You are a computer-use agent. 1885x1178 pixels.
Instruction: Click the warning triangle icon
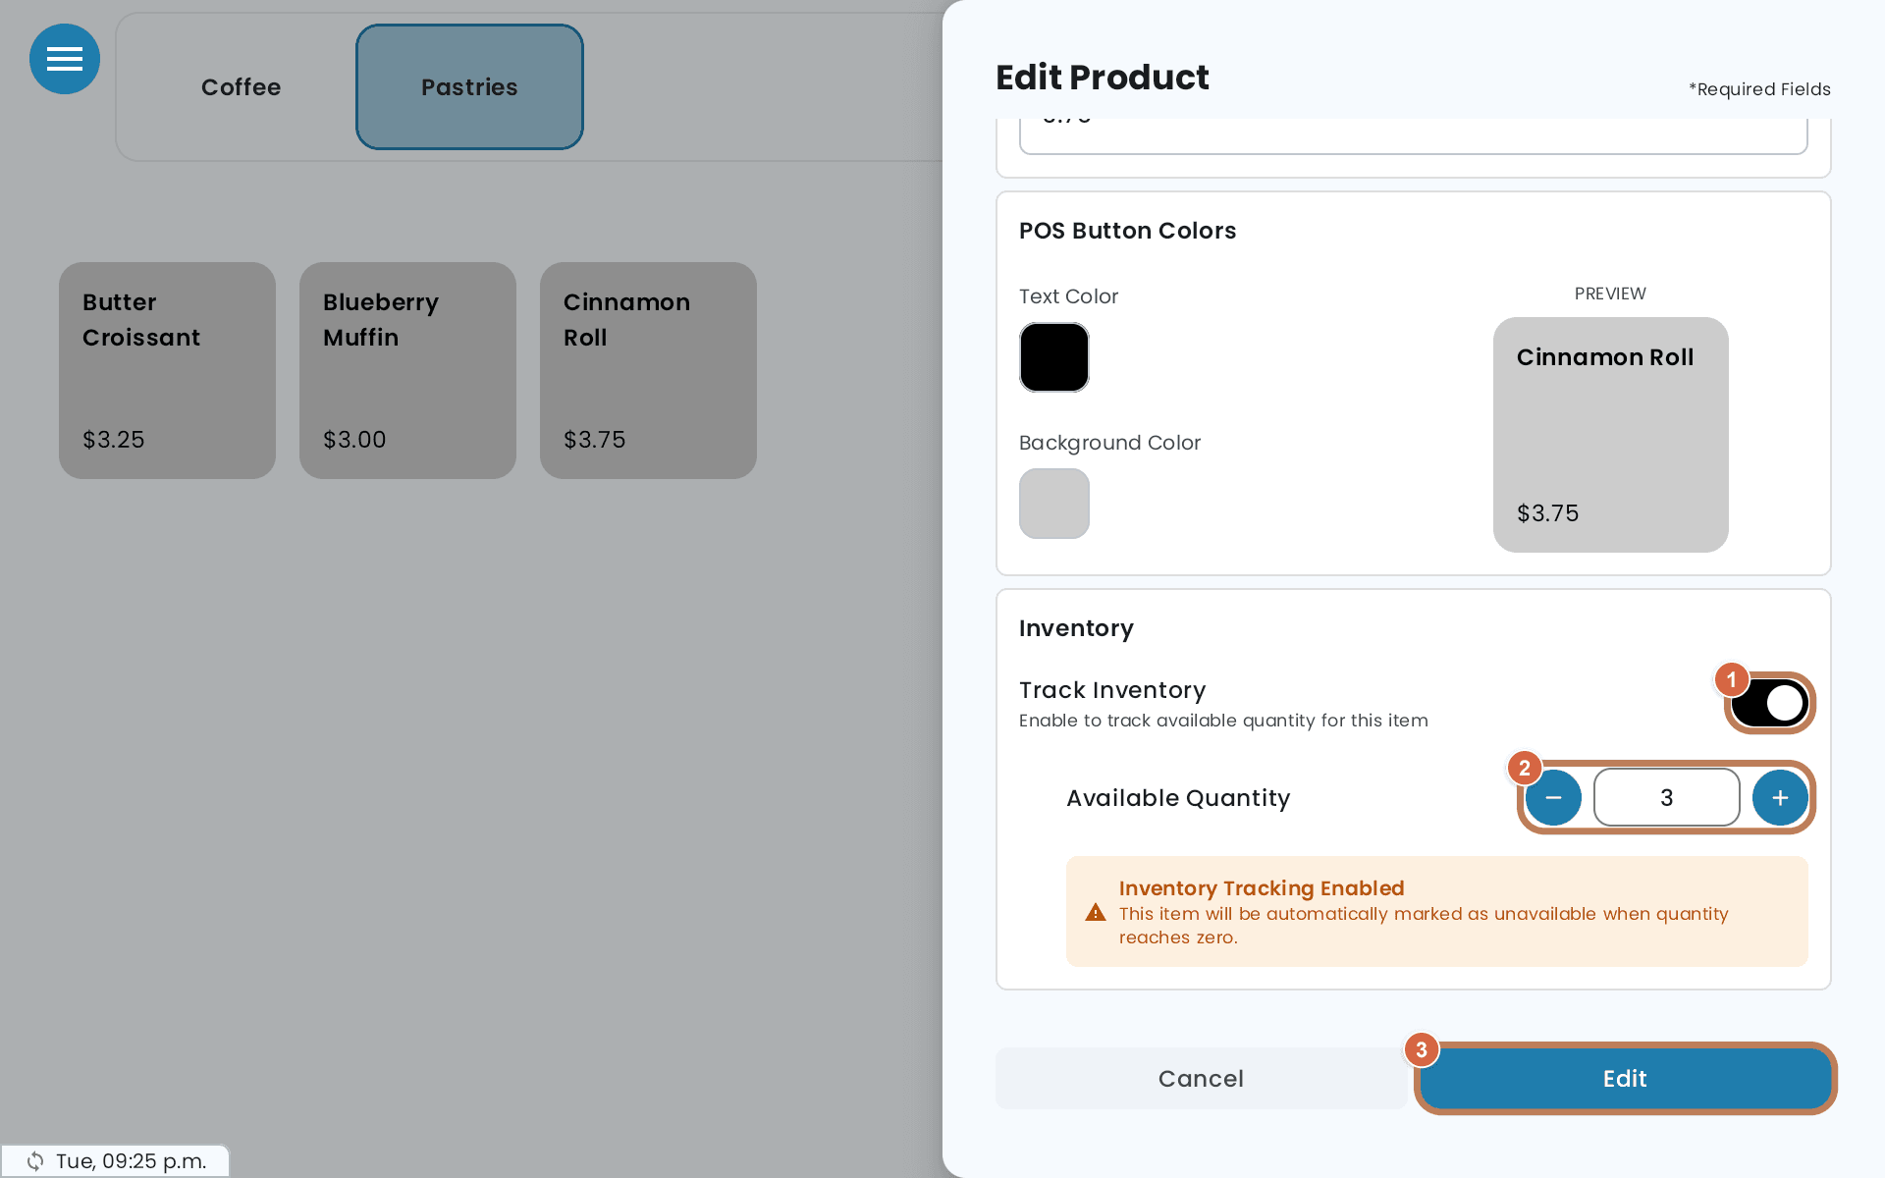tap(1096, 913)
